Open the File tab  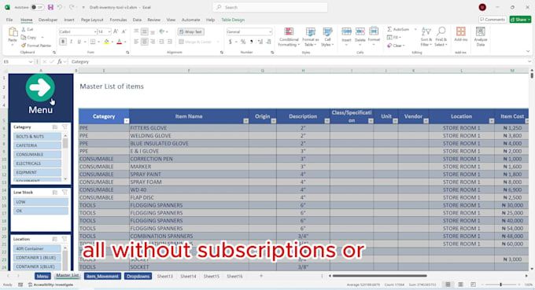coord(9,20)
